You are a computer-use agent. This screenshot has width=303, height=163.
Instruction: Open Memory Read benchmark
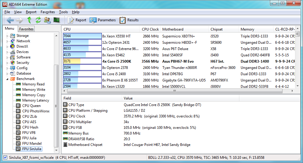[33, 84]
